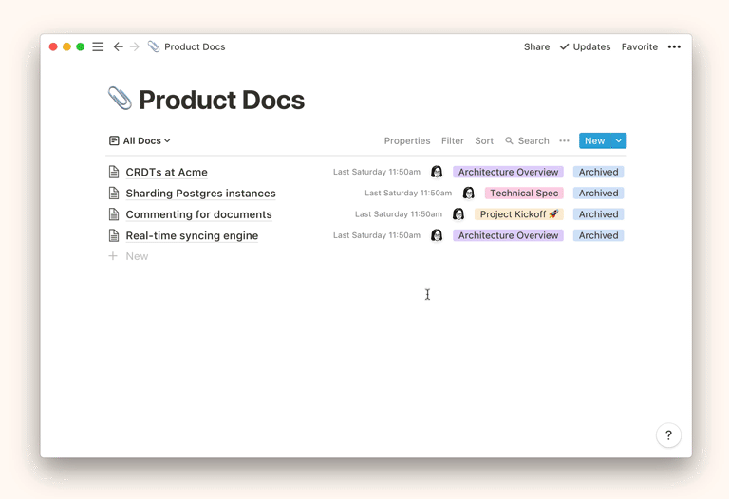This screenshot has width=729, height=499.
Task: Click the Project Kickoff tag
Action: (518, 214)
